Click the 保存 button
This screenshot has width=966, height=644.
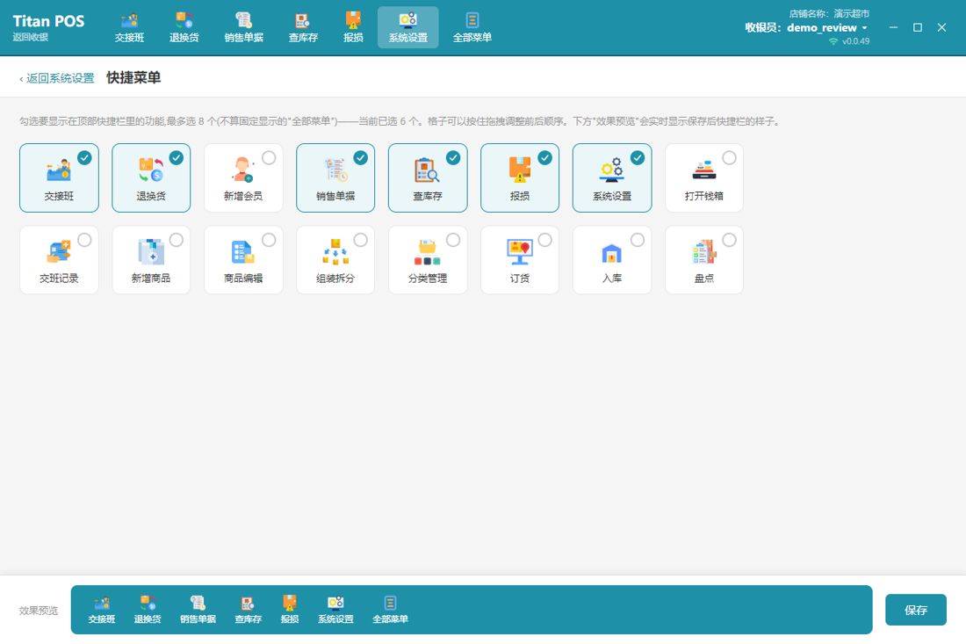915,610
